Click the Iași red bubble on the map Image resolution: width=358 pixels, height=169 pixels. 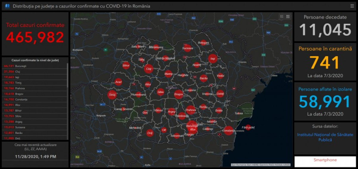click(212, 59)
